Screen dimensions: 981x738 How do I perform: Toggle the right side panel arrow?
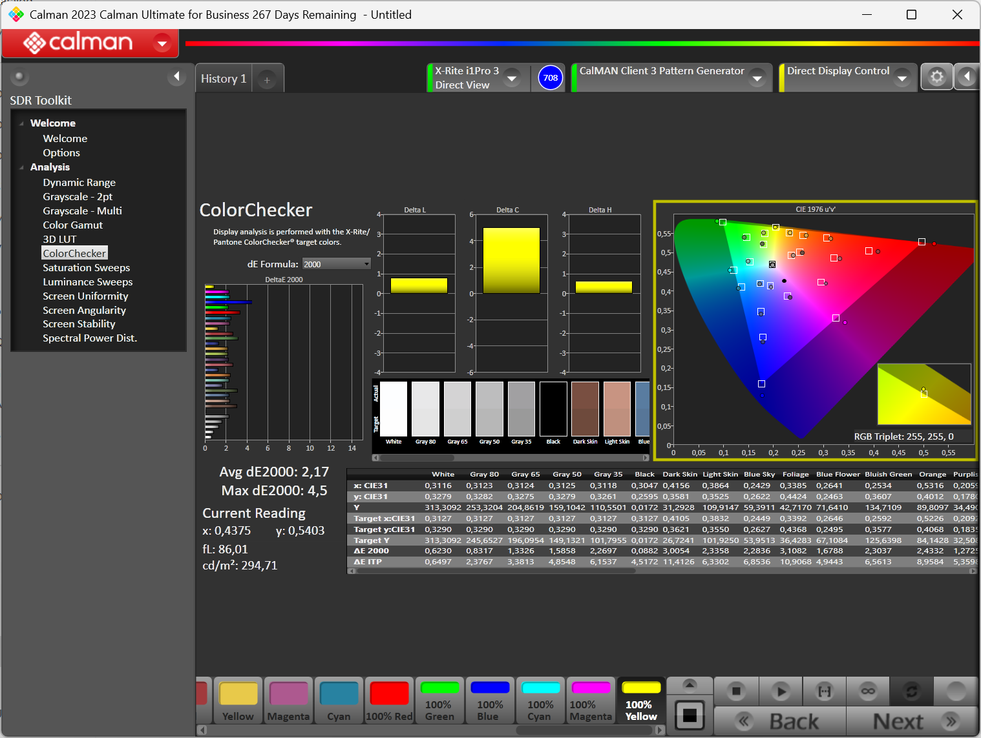coord(967,77)
